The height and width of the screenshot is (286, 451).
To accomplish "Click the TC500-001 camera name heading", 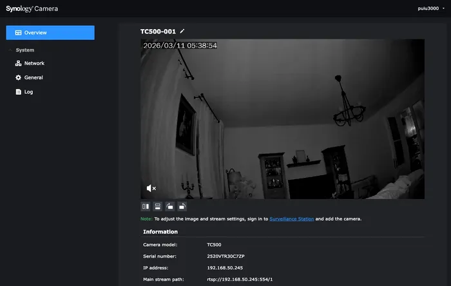I will pos(158,32).
